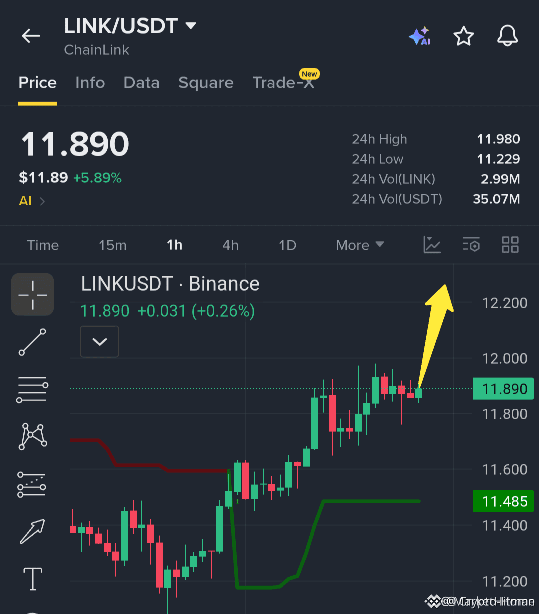Select the 4h interval
Screen dimensions: 539x614
230,245
